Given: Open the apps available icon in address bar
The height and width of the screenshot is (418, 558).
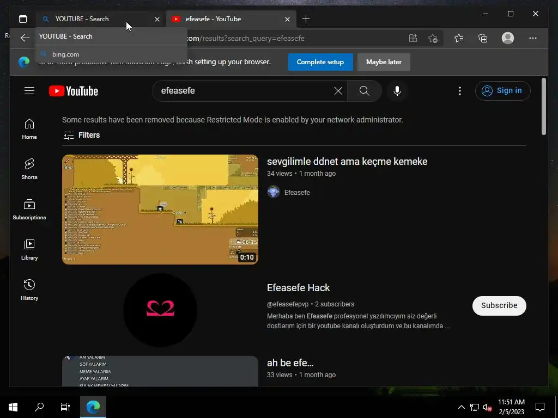Looking at the screenshot, I should [x=413, y=38].
